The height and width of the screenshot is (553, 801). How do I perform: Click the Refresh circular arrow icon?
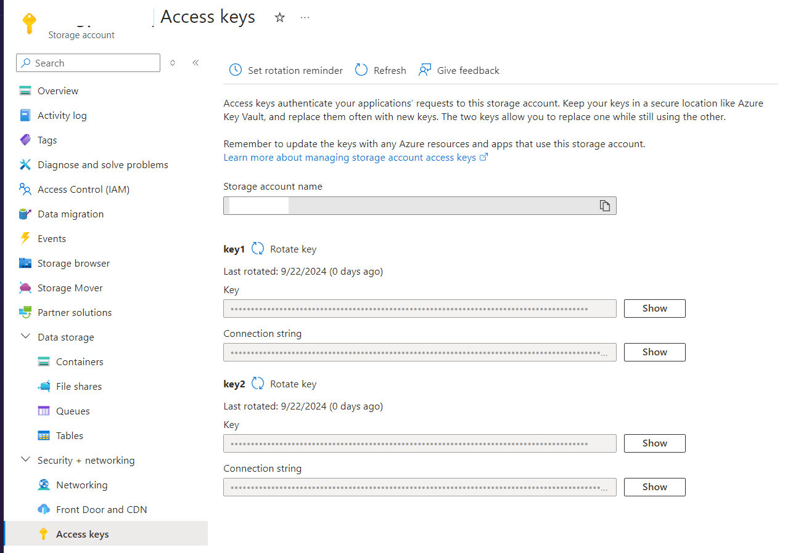[x=361, y=70]
